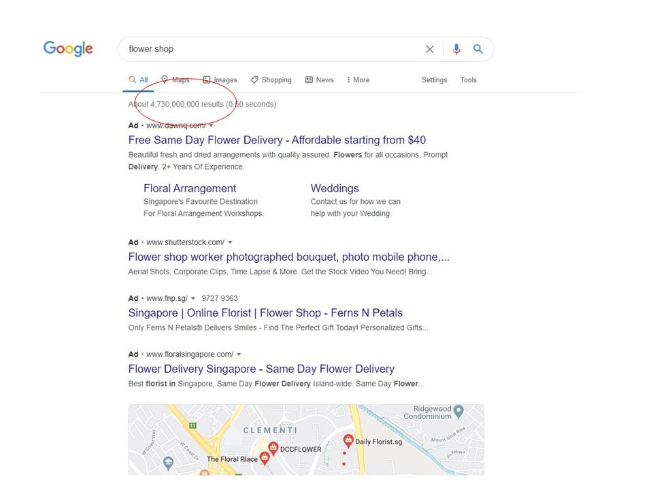Select the Daily Florist.sg map pin
The height and width of the screenshot is (489, 653).
(x=348, y=440)
